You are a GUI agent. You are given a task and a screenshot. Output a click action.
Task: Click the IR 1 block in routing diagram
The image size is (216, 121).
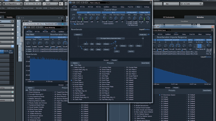(86, 44)
